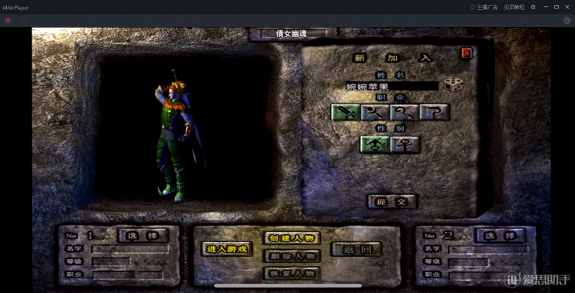
Task: Select the male gender symbol
Action: 375,144
